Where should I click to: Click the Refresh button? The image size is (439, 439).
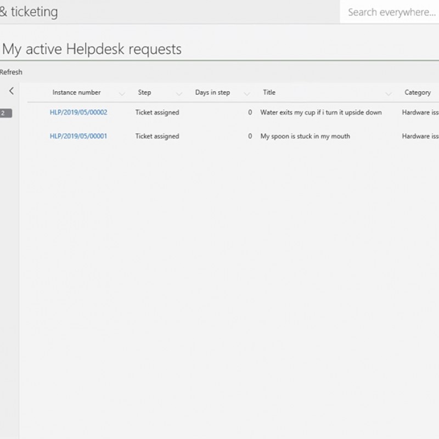11,72
